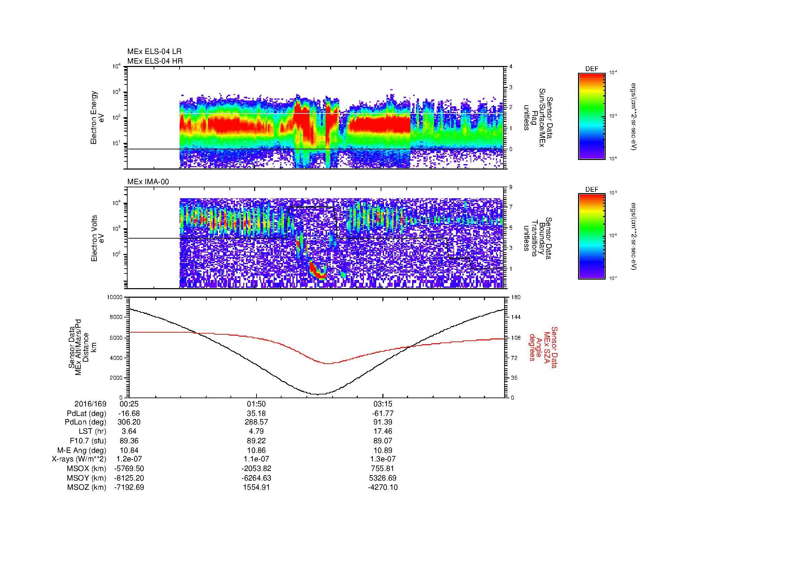
Task: Click the upper DEF color bar
Action: (x=592, y=116)
